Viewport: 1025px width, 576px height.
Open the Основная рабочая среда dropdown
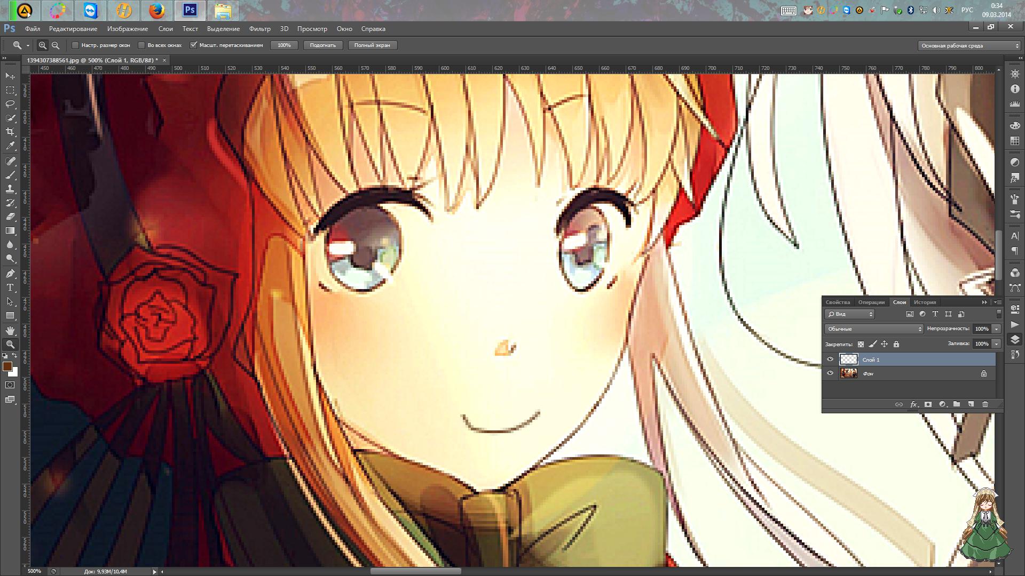(969, 46)
